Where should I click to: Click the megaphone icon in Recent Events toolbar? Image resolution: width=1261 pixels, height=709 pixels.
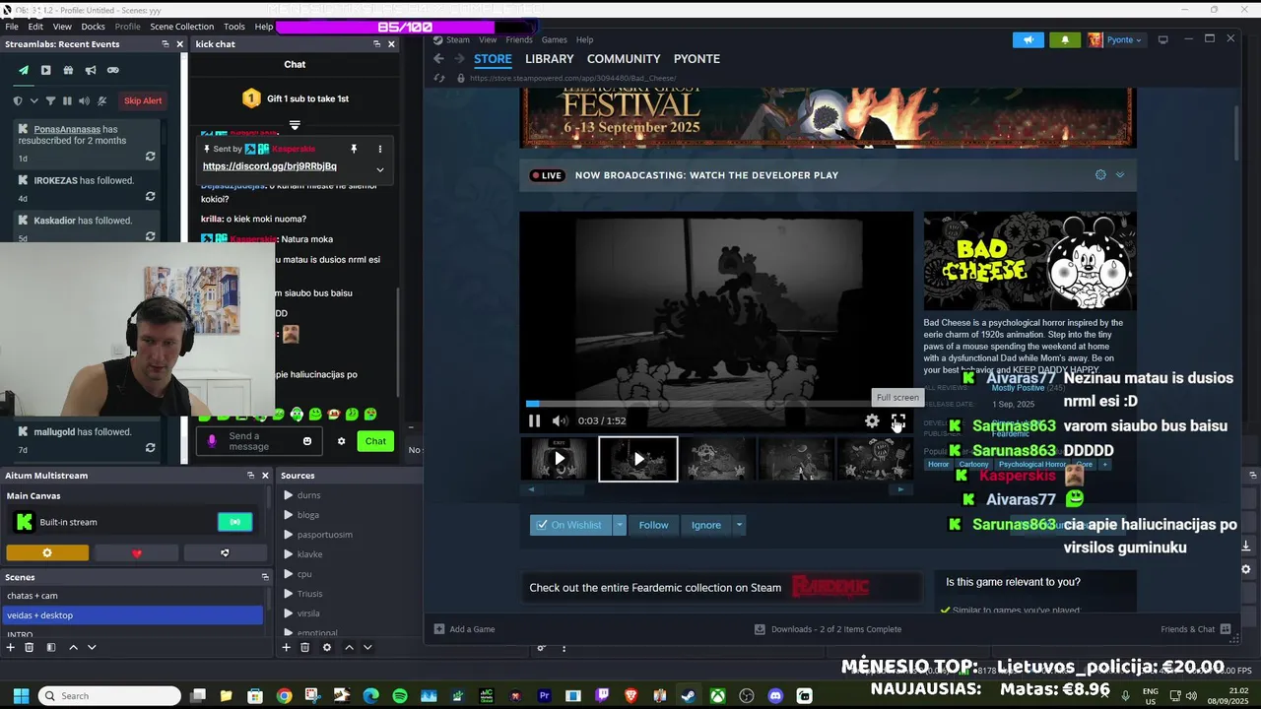(x=91, y=70)
